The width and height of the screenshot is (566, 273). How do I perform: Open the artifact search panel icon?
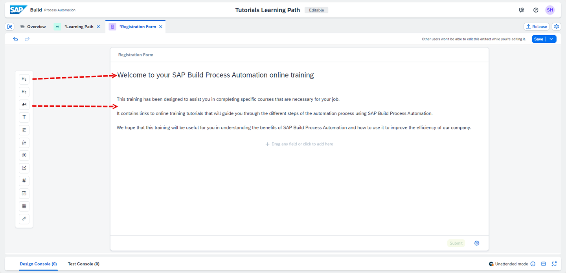pos(10,27)
